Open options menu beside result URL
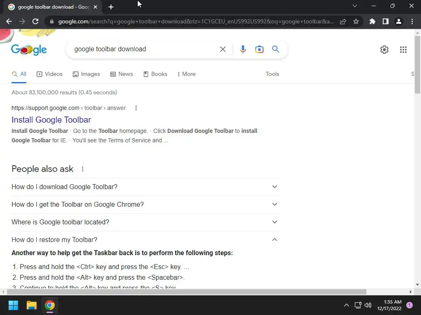Screen dimensions: 421x315 pyautogui.click(x=136, y=108)
